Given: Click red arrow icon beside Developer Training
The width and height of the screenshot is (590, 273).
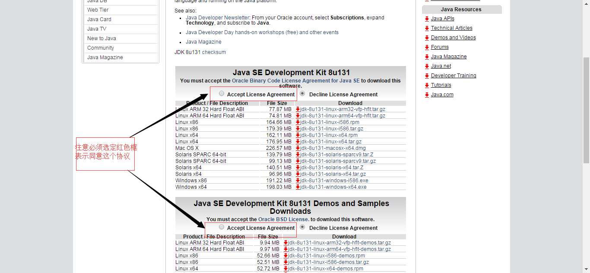Looking at the screenshot, I should (427, 76).
